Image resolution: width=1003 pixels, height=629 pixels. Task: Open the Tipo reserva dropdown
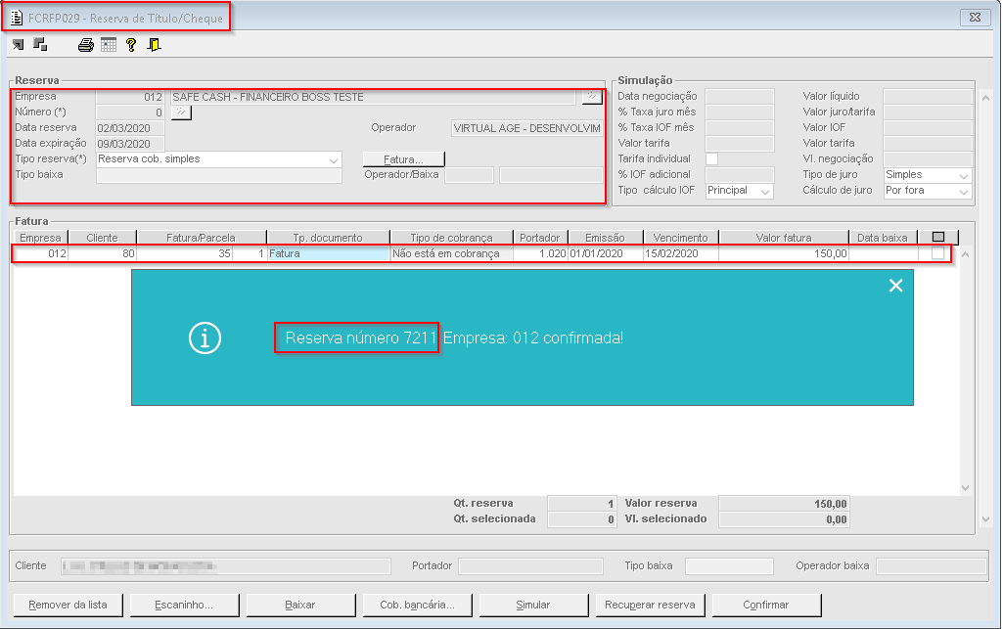pos(334,159)
